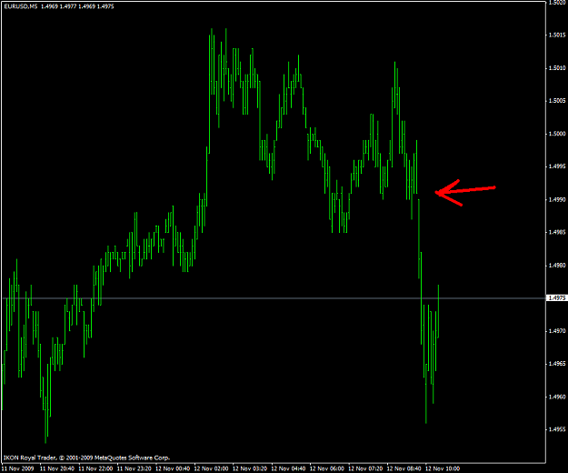Click the 12 Nov 10:00 time label

(443, 468)
